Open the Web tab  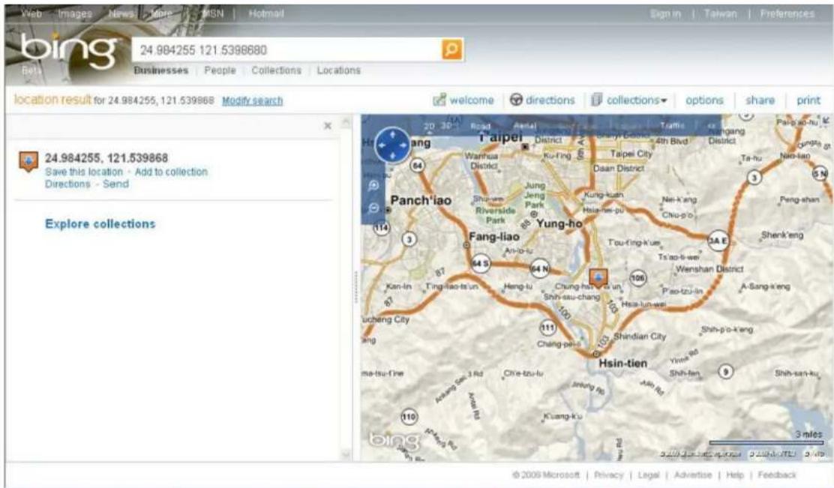click(31, 13)
